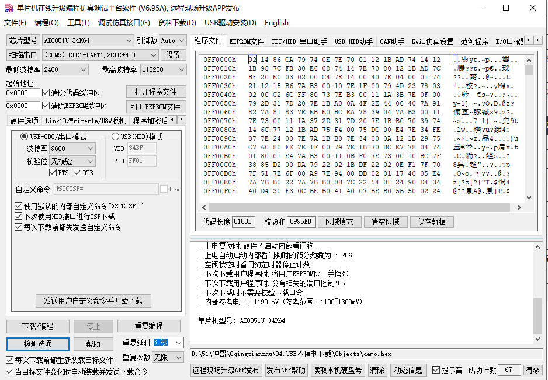This screenshot has width=548, height=380.
Task: Open 波特率 9600 dropdown
Action: click(x=72, y=148)
